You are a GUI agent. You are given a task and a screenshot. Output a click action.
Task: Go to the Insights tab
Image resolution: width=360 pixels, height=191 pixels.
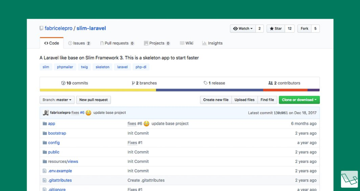click(212, 43)
